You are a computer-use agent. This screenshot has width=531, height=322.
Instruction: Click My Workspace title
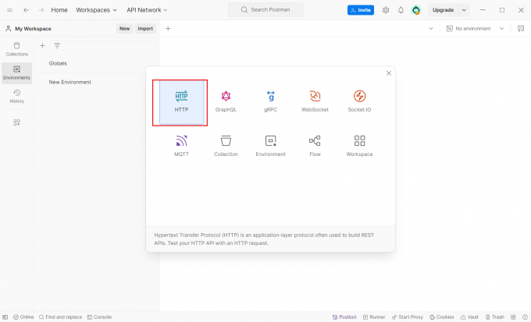[33, 29]
